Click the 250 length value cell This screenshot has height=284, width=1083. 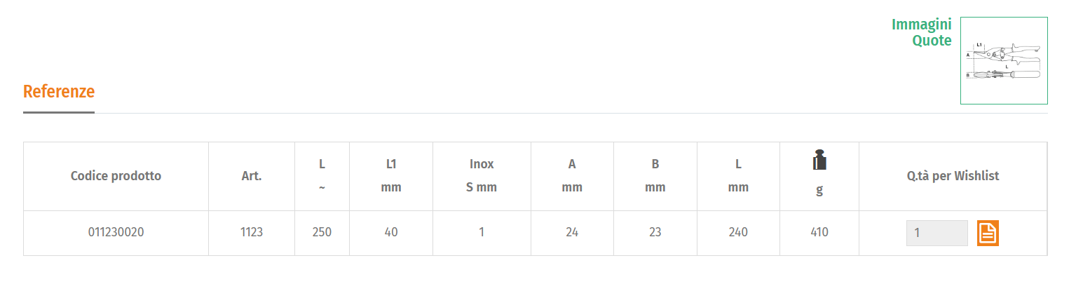(x=322, y=233)
